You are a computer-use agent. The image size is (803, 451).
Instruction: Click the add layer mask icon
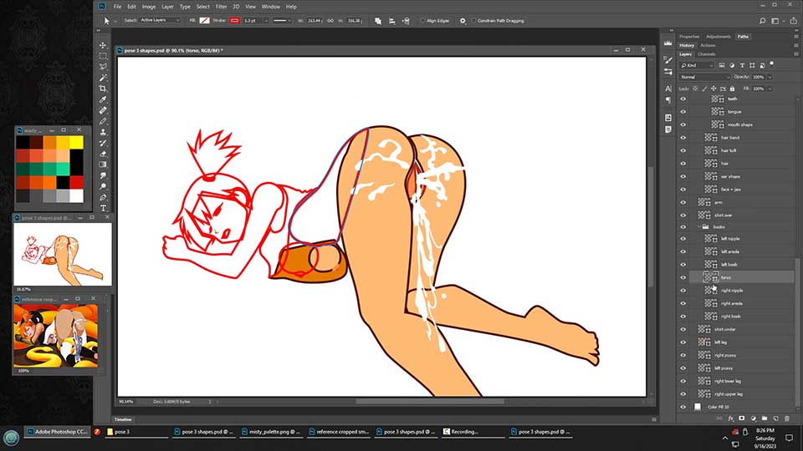coord(742,418)
